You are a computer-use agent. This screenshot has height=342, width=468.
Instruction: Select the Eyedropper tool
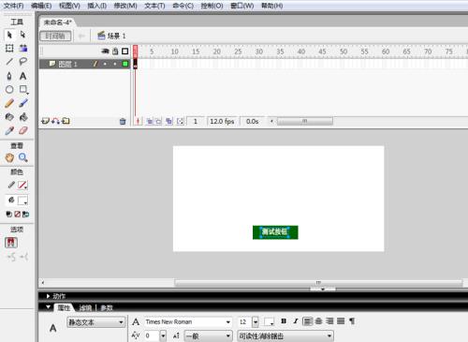(x=9, y=130)
